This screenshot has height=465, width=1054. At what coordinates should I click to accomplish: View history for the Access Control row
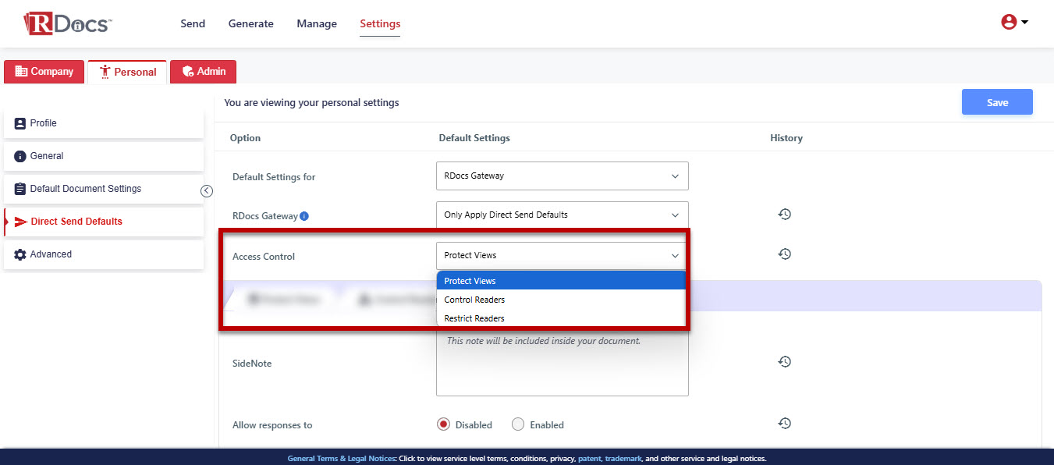[785, 254]
